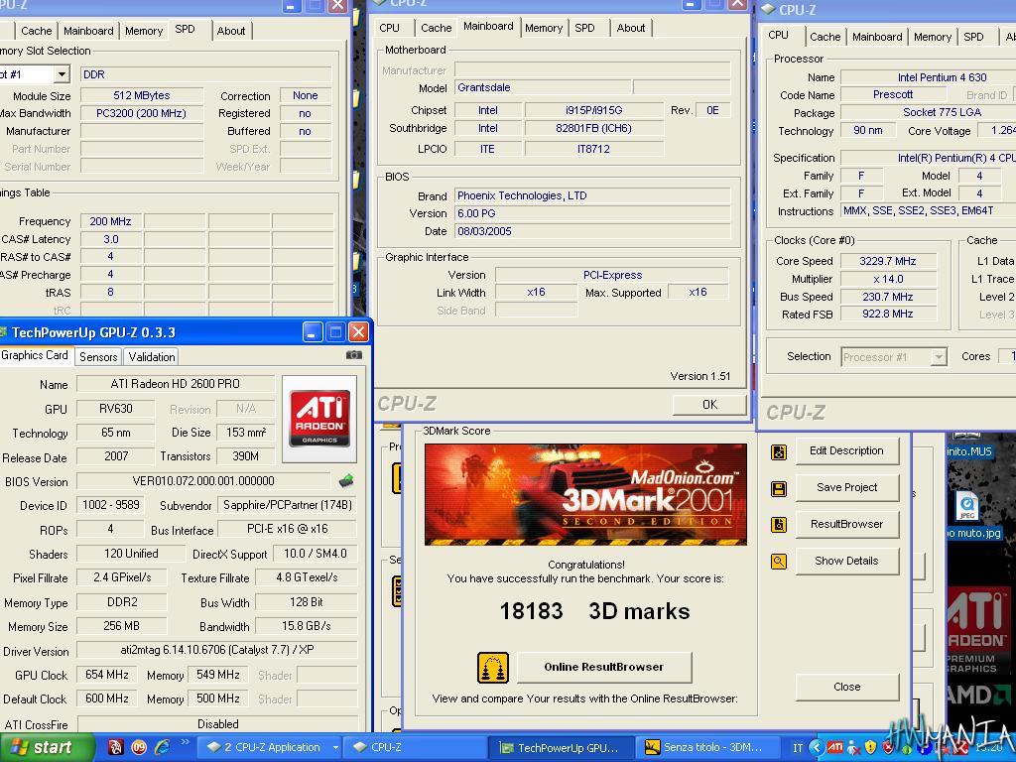Click the ATI tray icon in system tray

(835, 747)
